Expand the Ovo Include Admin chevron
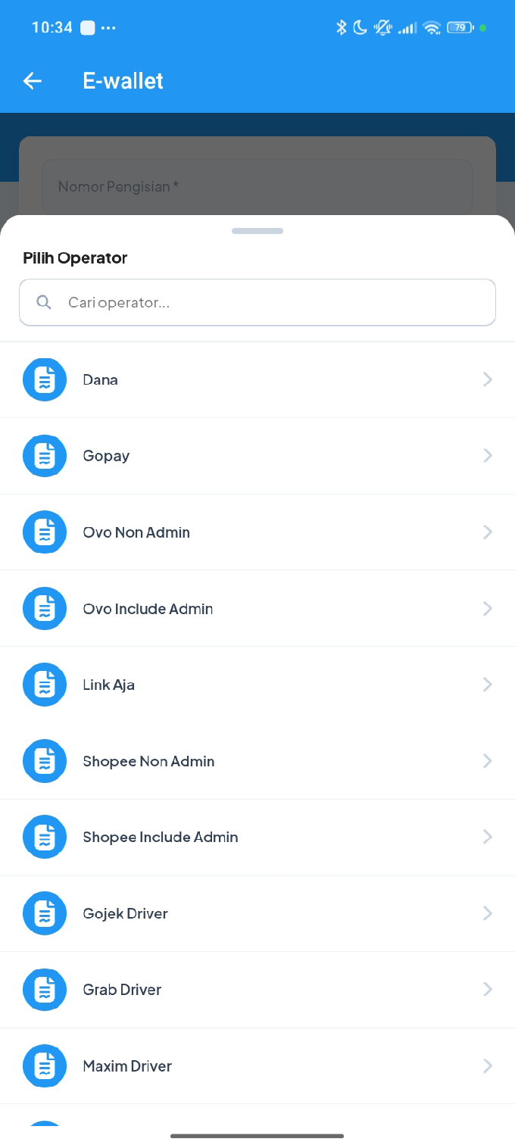This screenshot has width=515, height=1145. [488, 608]
